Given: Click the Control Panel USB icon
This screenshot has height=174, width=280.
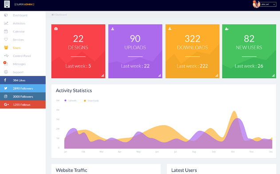Looking at the screenshot, I should click(6, 56).
